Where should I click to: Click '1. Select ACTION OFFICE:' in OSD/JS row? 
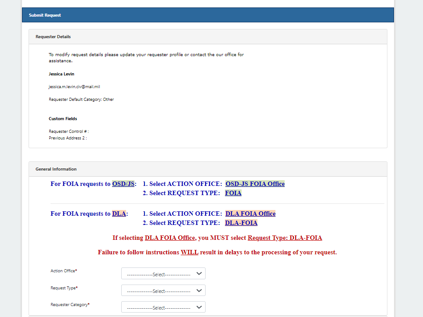(182, 184)
